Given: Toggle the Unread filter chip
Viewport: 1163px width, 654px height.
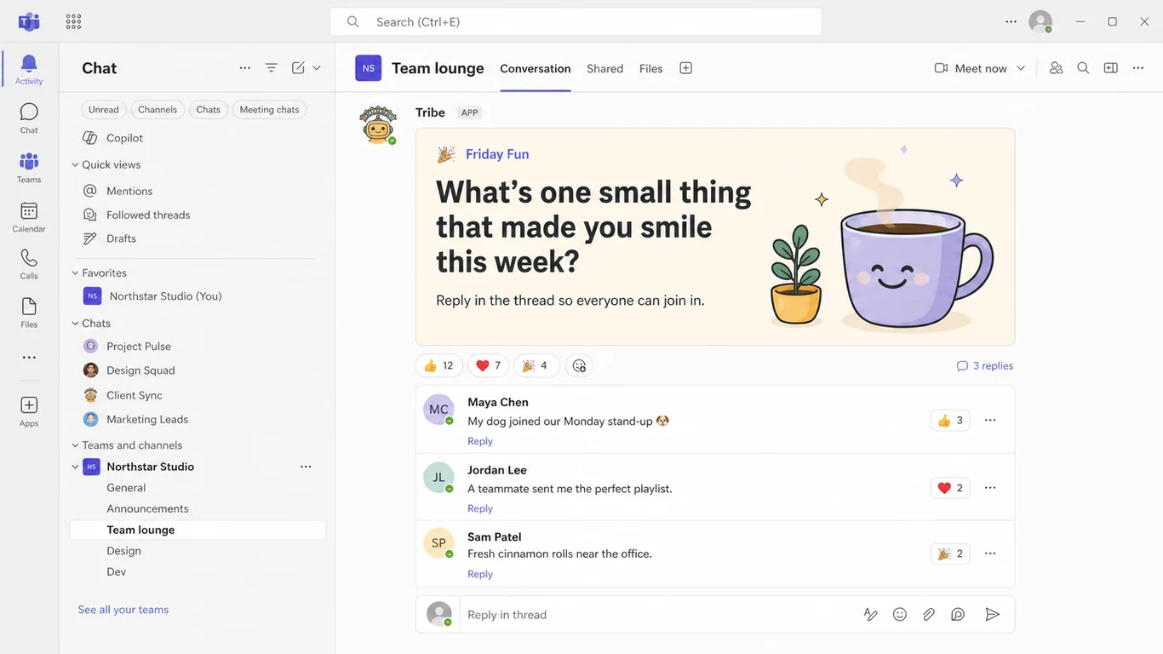Looking at the screenshot, I should [104, 110].
